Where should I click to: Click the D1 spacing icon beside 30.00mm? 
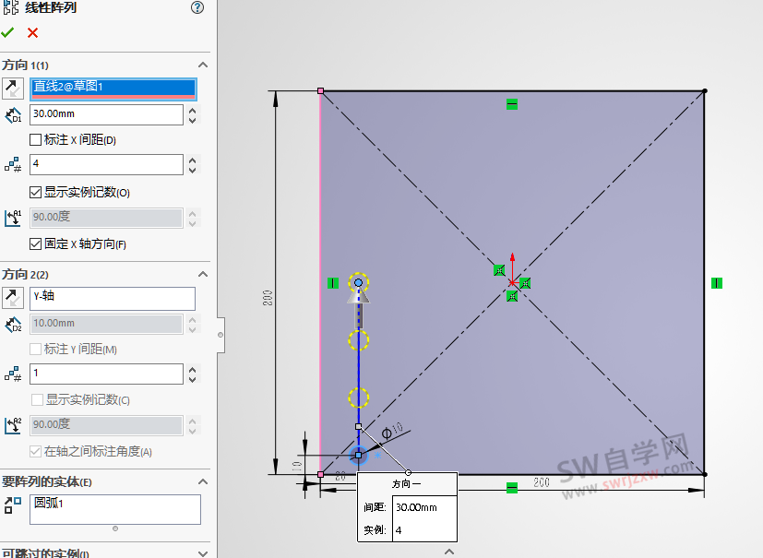pyautogui.click(x=13, y=114)
